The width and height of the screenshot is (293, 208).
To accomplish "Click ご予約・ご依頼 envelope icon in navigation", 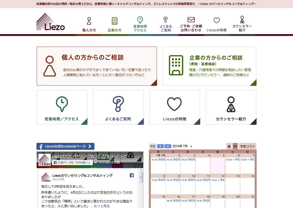I will [191, 20].
